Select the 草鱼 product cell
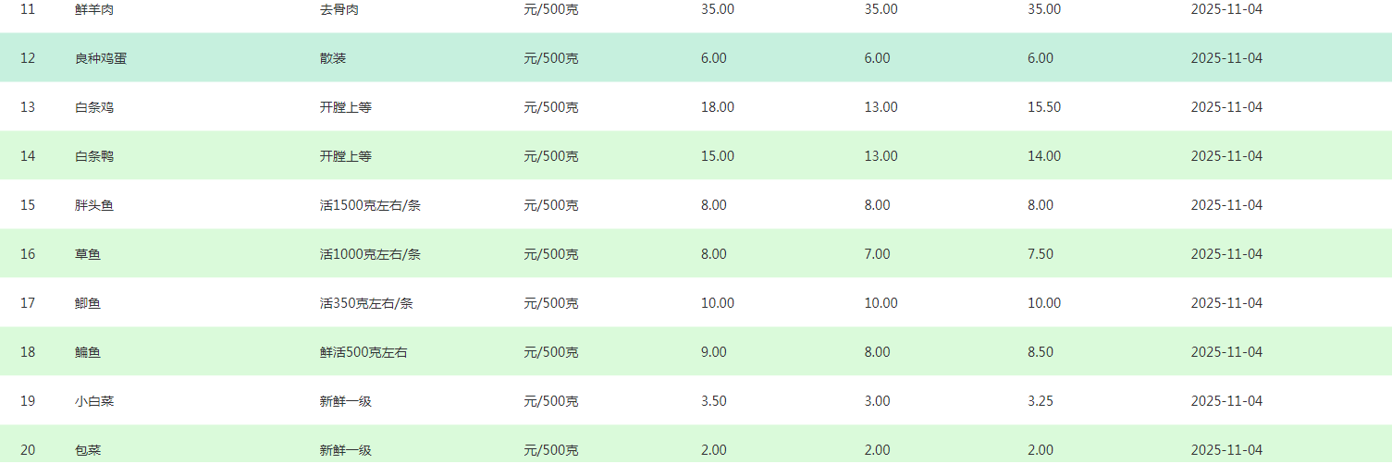 [x=88, y=254]
